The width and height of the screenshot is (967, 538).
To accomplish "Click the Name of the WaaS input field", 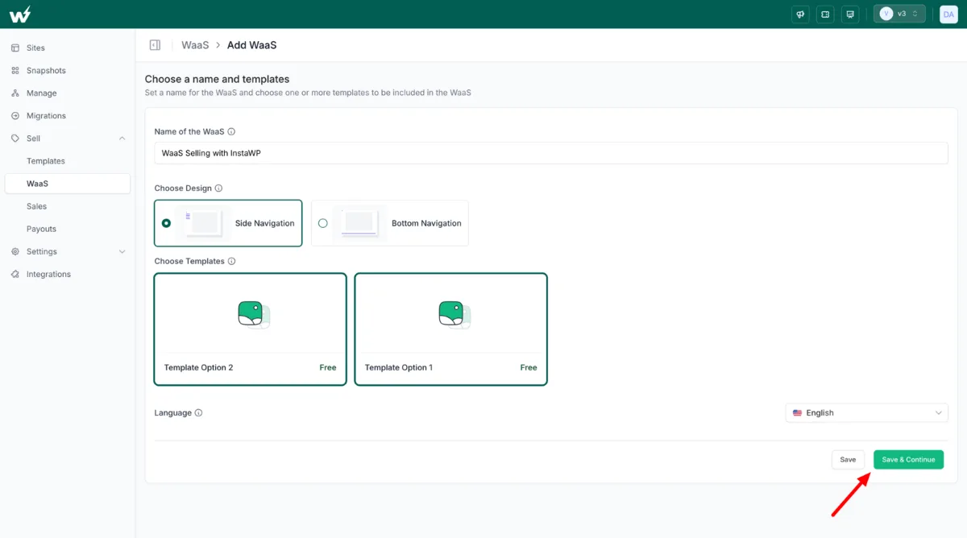I will click(551, 153).
